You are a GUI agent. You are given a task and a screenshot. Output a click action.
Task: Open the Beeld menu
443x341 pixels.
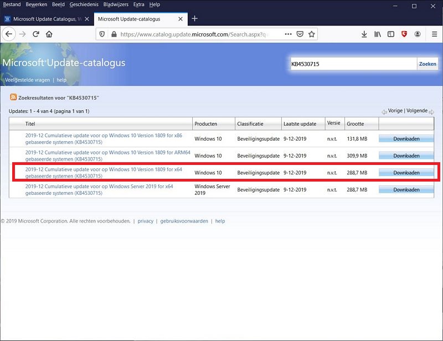[59, 4]
